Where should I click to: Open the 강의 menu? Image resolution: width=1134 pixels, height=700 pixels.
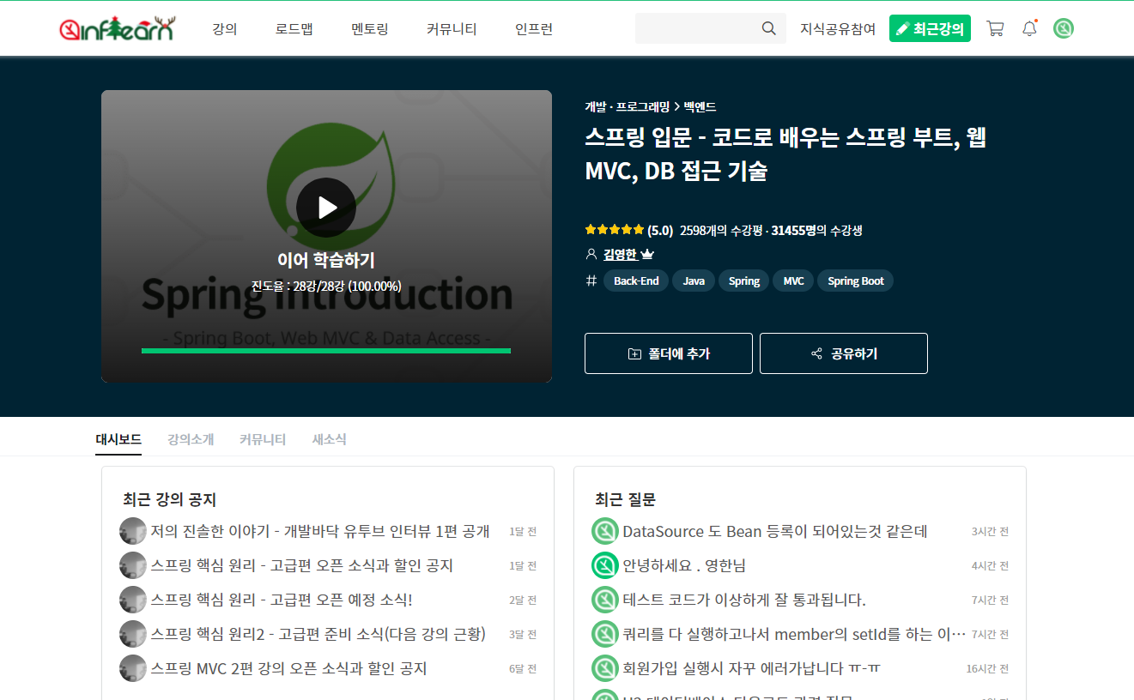[x=225, y=29]
